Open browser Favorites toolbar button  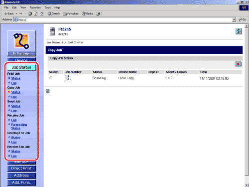pos(71,13)
